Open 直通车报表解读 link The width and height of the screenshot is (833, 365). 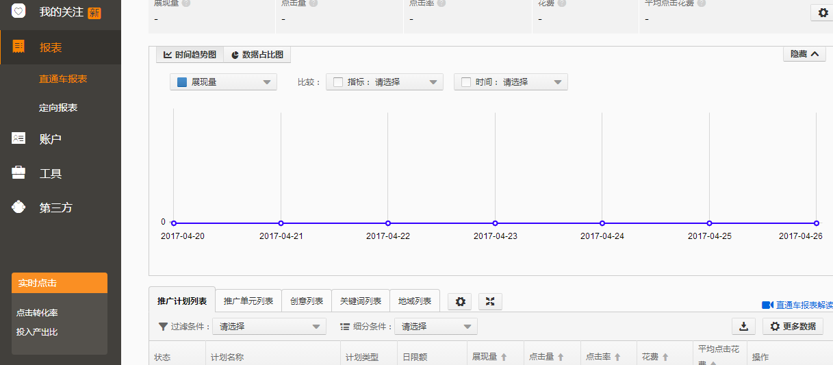tap(804, 305)
